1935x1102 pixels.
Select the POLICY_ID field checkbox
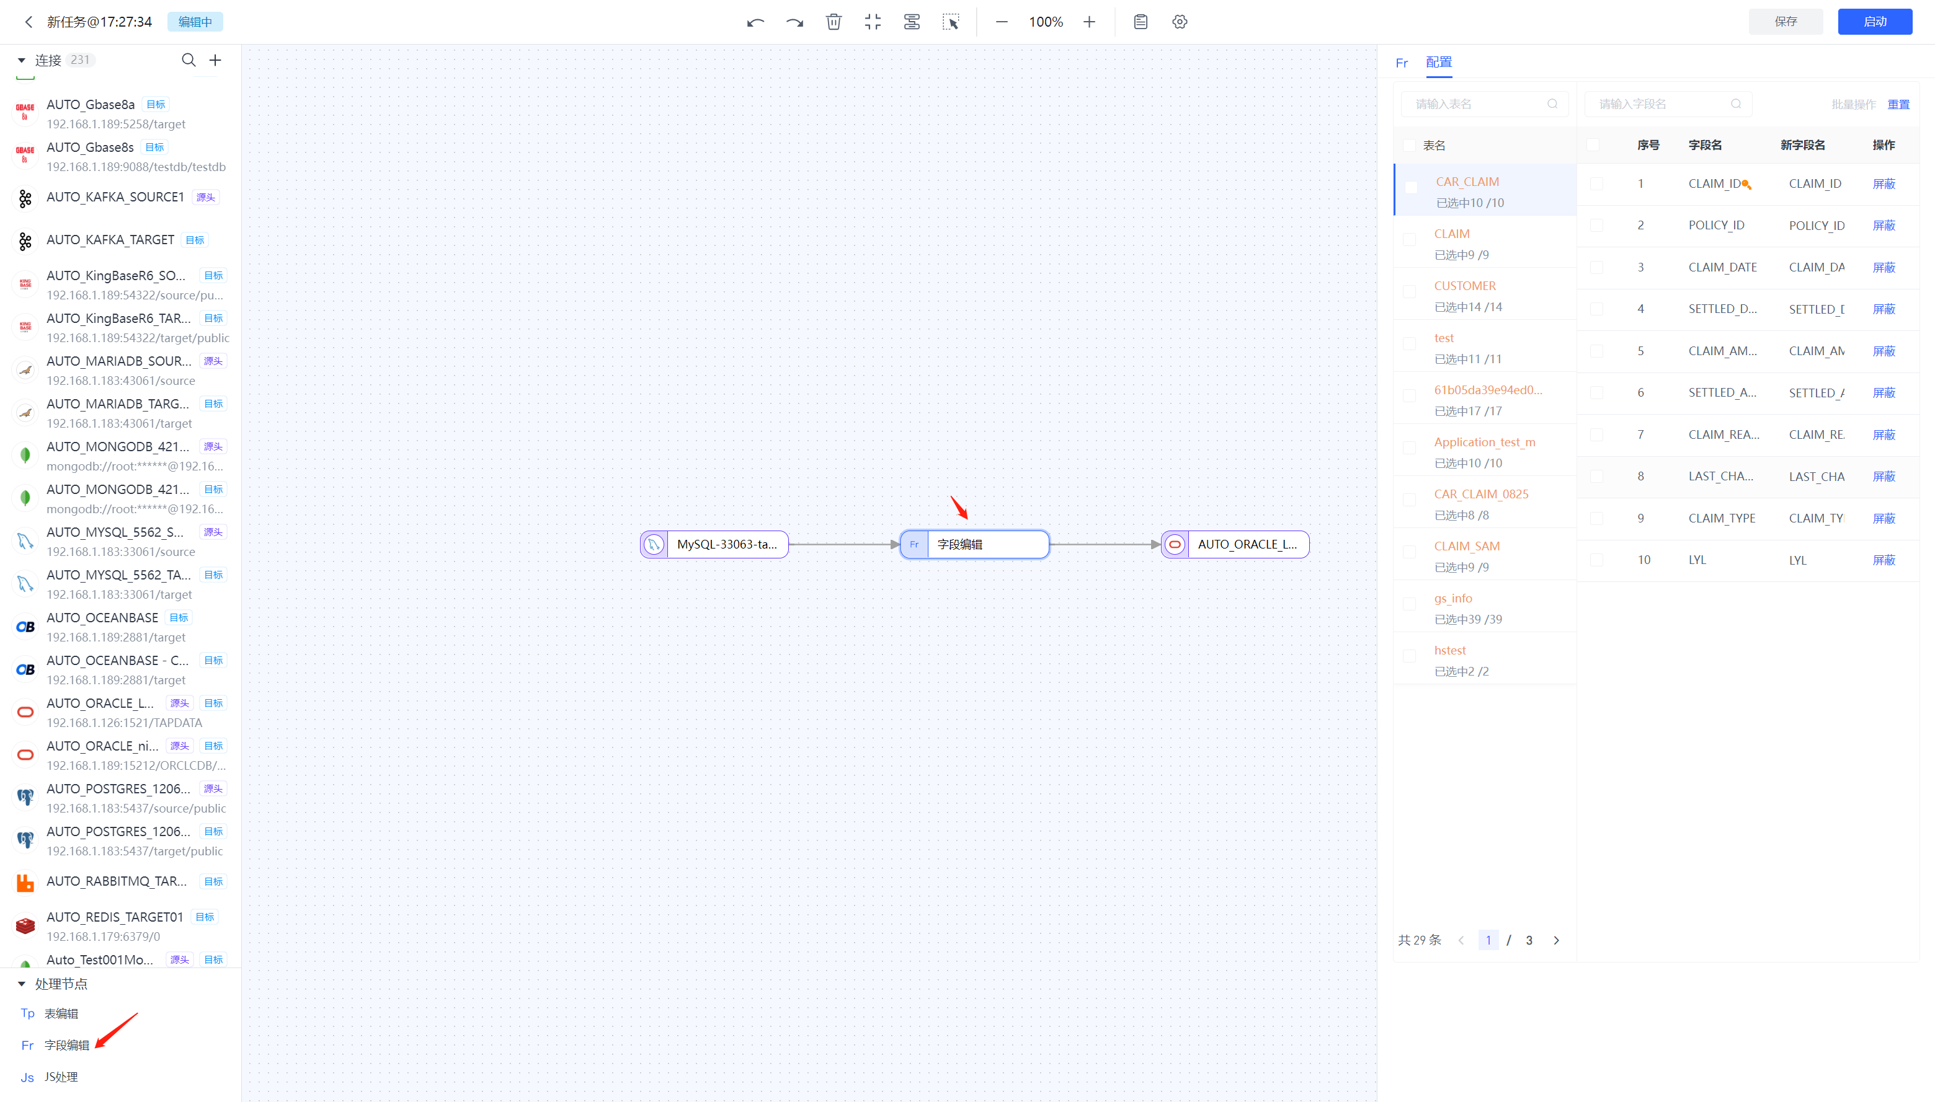[1596, 226]
